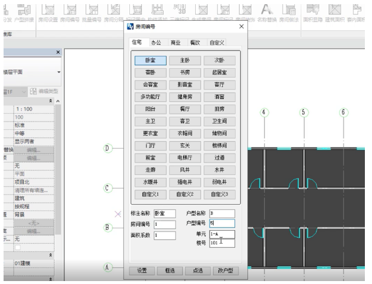Select the 房间编号 ribbon tool
Viewport: 372px width, 284px height.
[70, 13]
